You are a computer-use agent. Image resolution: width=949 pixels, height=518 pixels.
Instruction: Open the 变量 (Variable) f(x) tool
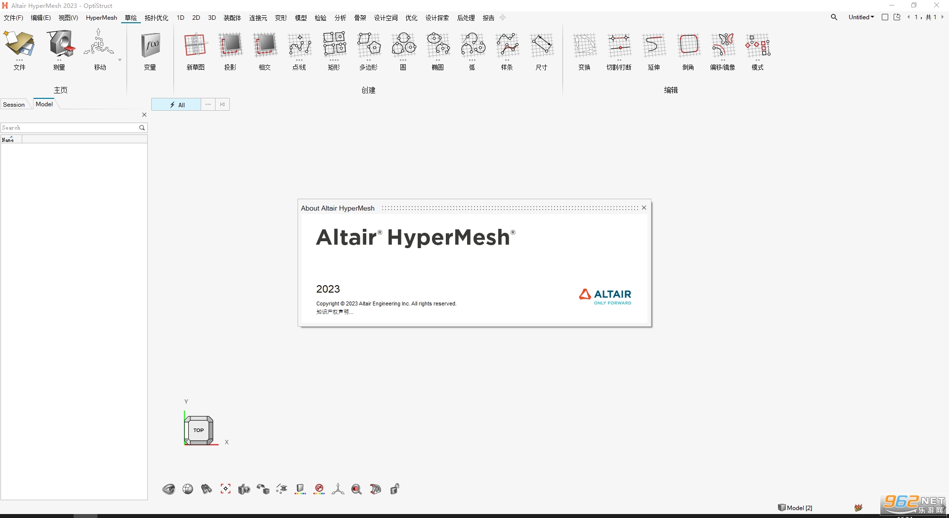(x=150, y=45)
